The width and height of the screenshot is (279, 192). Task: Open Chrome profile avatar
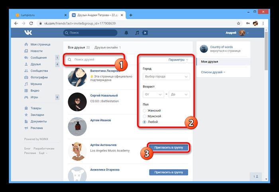tap(255, 23)
